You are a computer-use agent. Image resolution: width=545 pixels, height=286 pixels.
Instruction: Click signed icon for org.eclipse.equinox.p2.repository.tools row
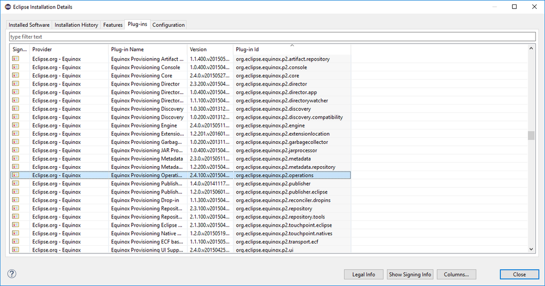tap(15, 217)
